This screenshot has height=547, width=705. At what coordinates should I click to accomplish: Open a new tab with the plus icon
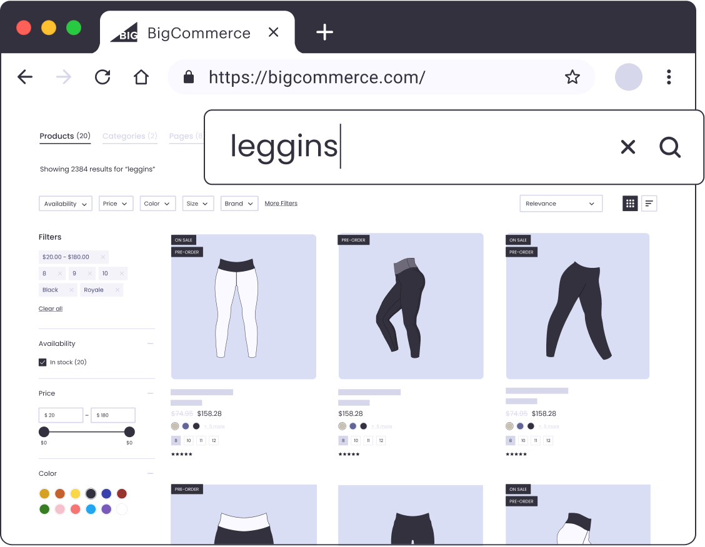pos(324,32)
